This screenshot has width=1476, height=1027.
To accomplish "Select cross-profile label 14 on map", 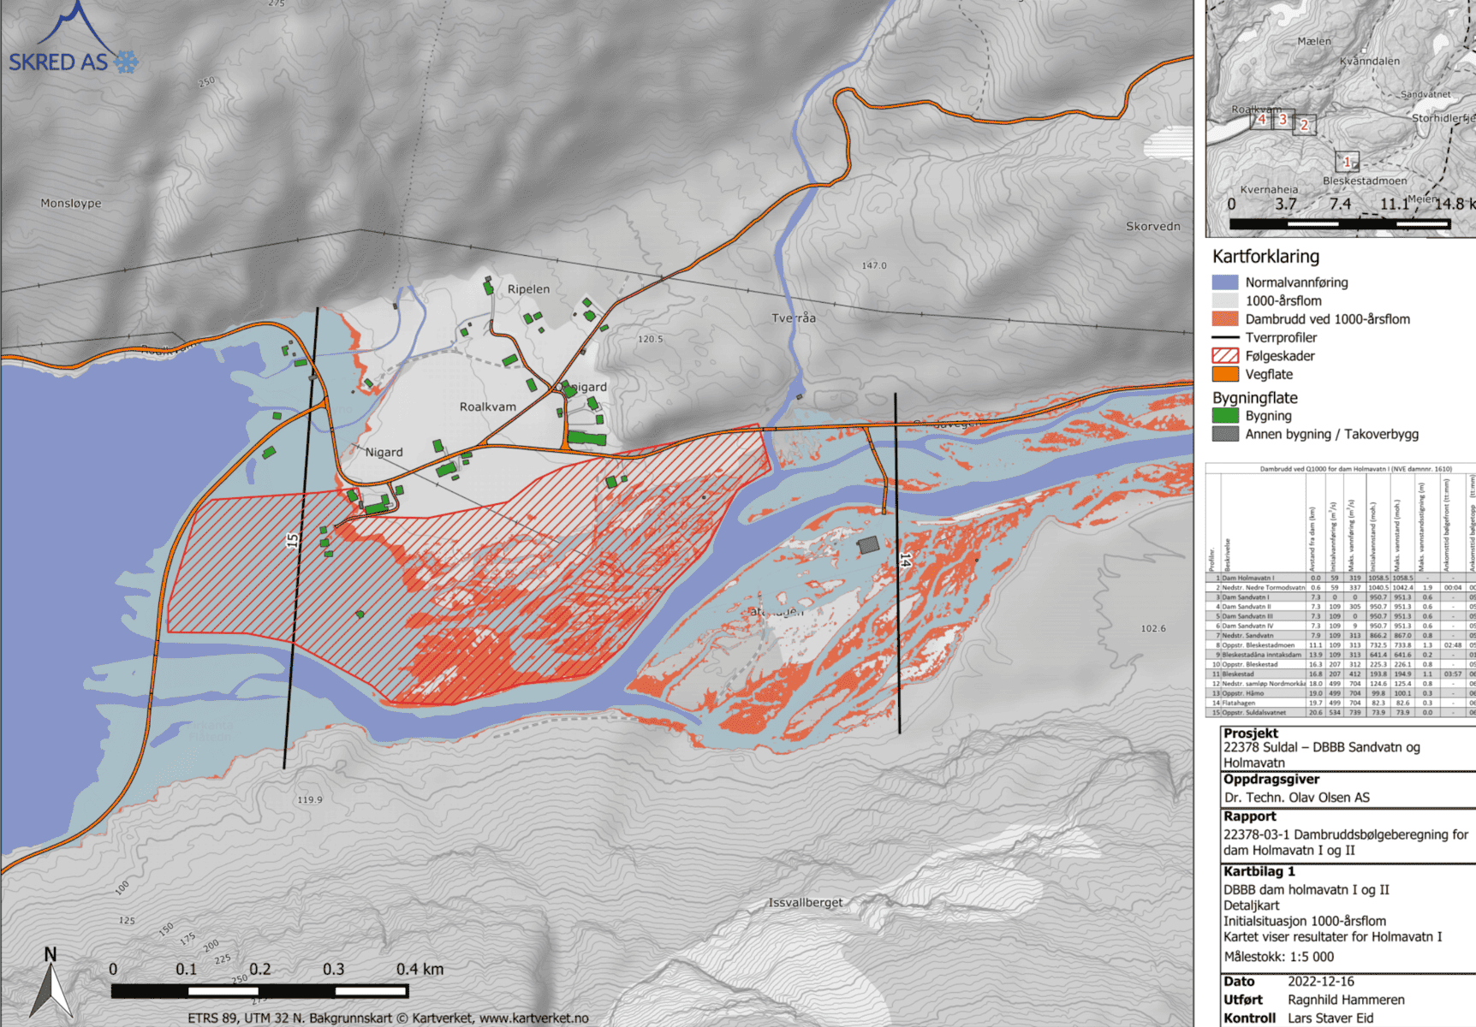I will [x=905, y=560].
